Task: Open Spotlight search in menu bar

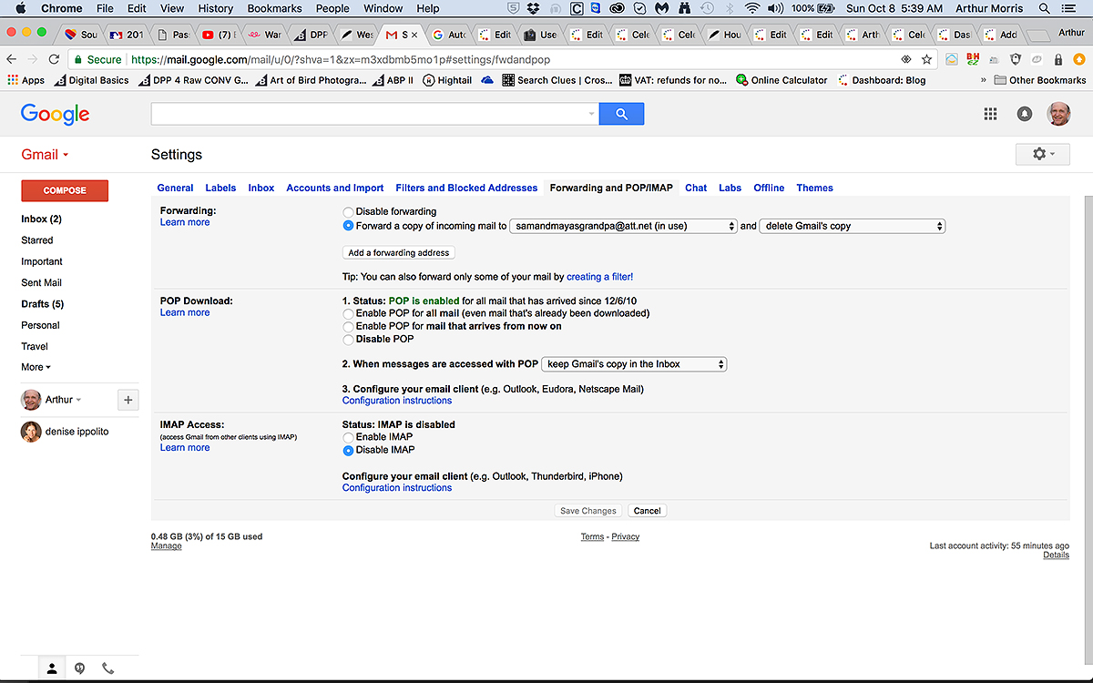Action: point(1045,8)
